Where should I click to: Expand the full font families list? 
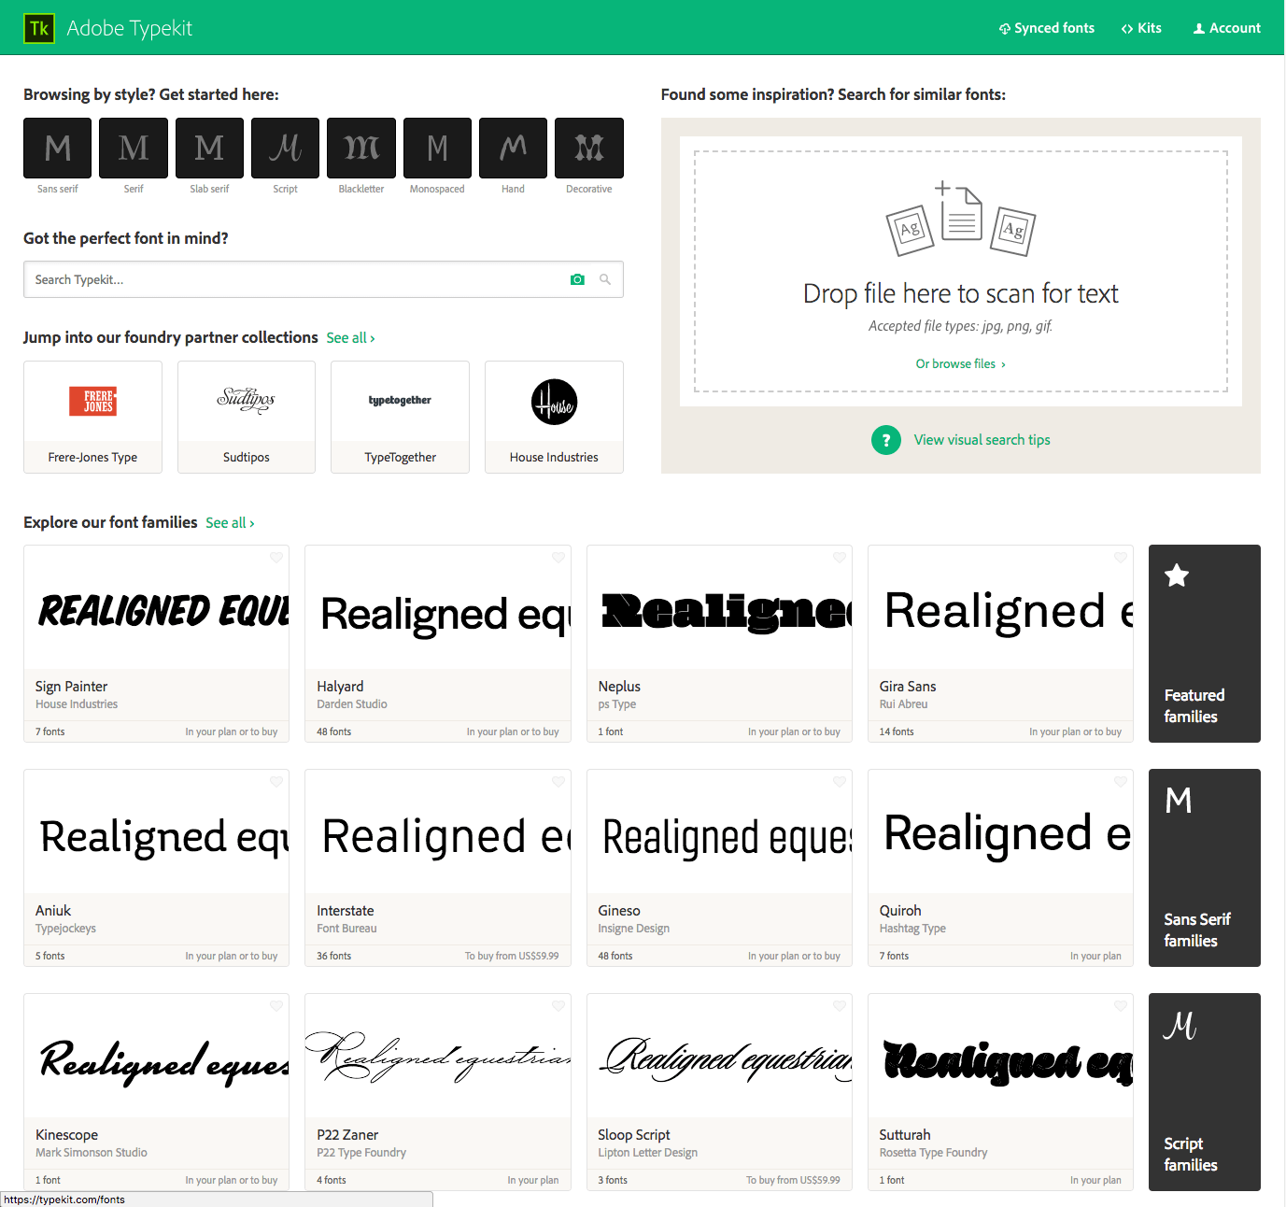[230, 522]
